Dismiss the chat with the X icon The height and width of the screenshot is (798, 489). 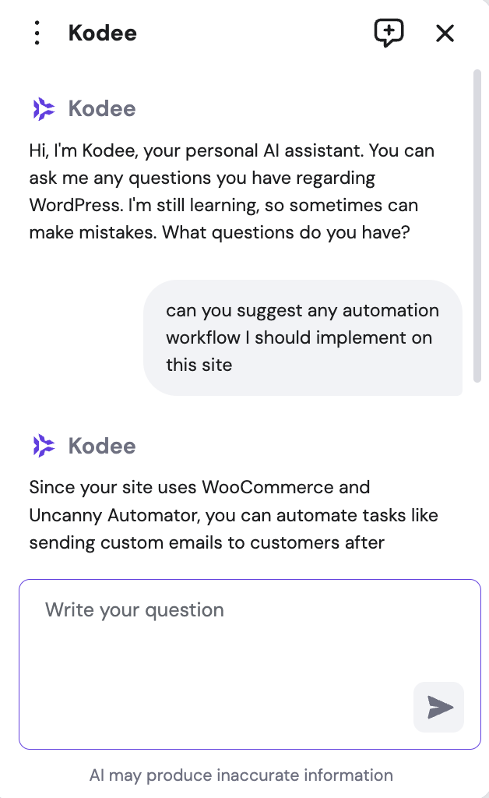click(445, 33)
